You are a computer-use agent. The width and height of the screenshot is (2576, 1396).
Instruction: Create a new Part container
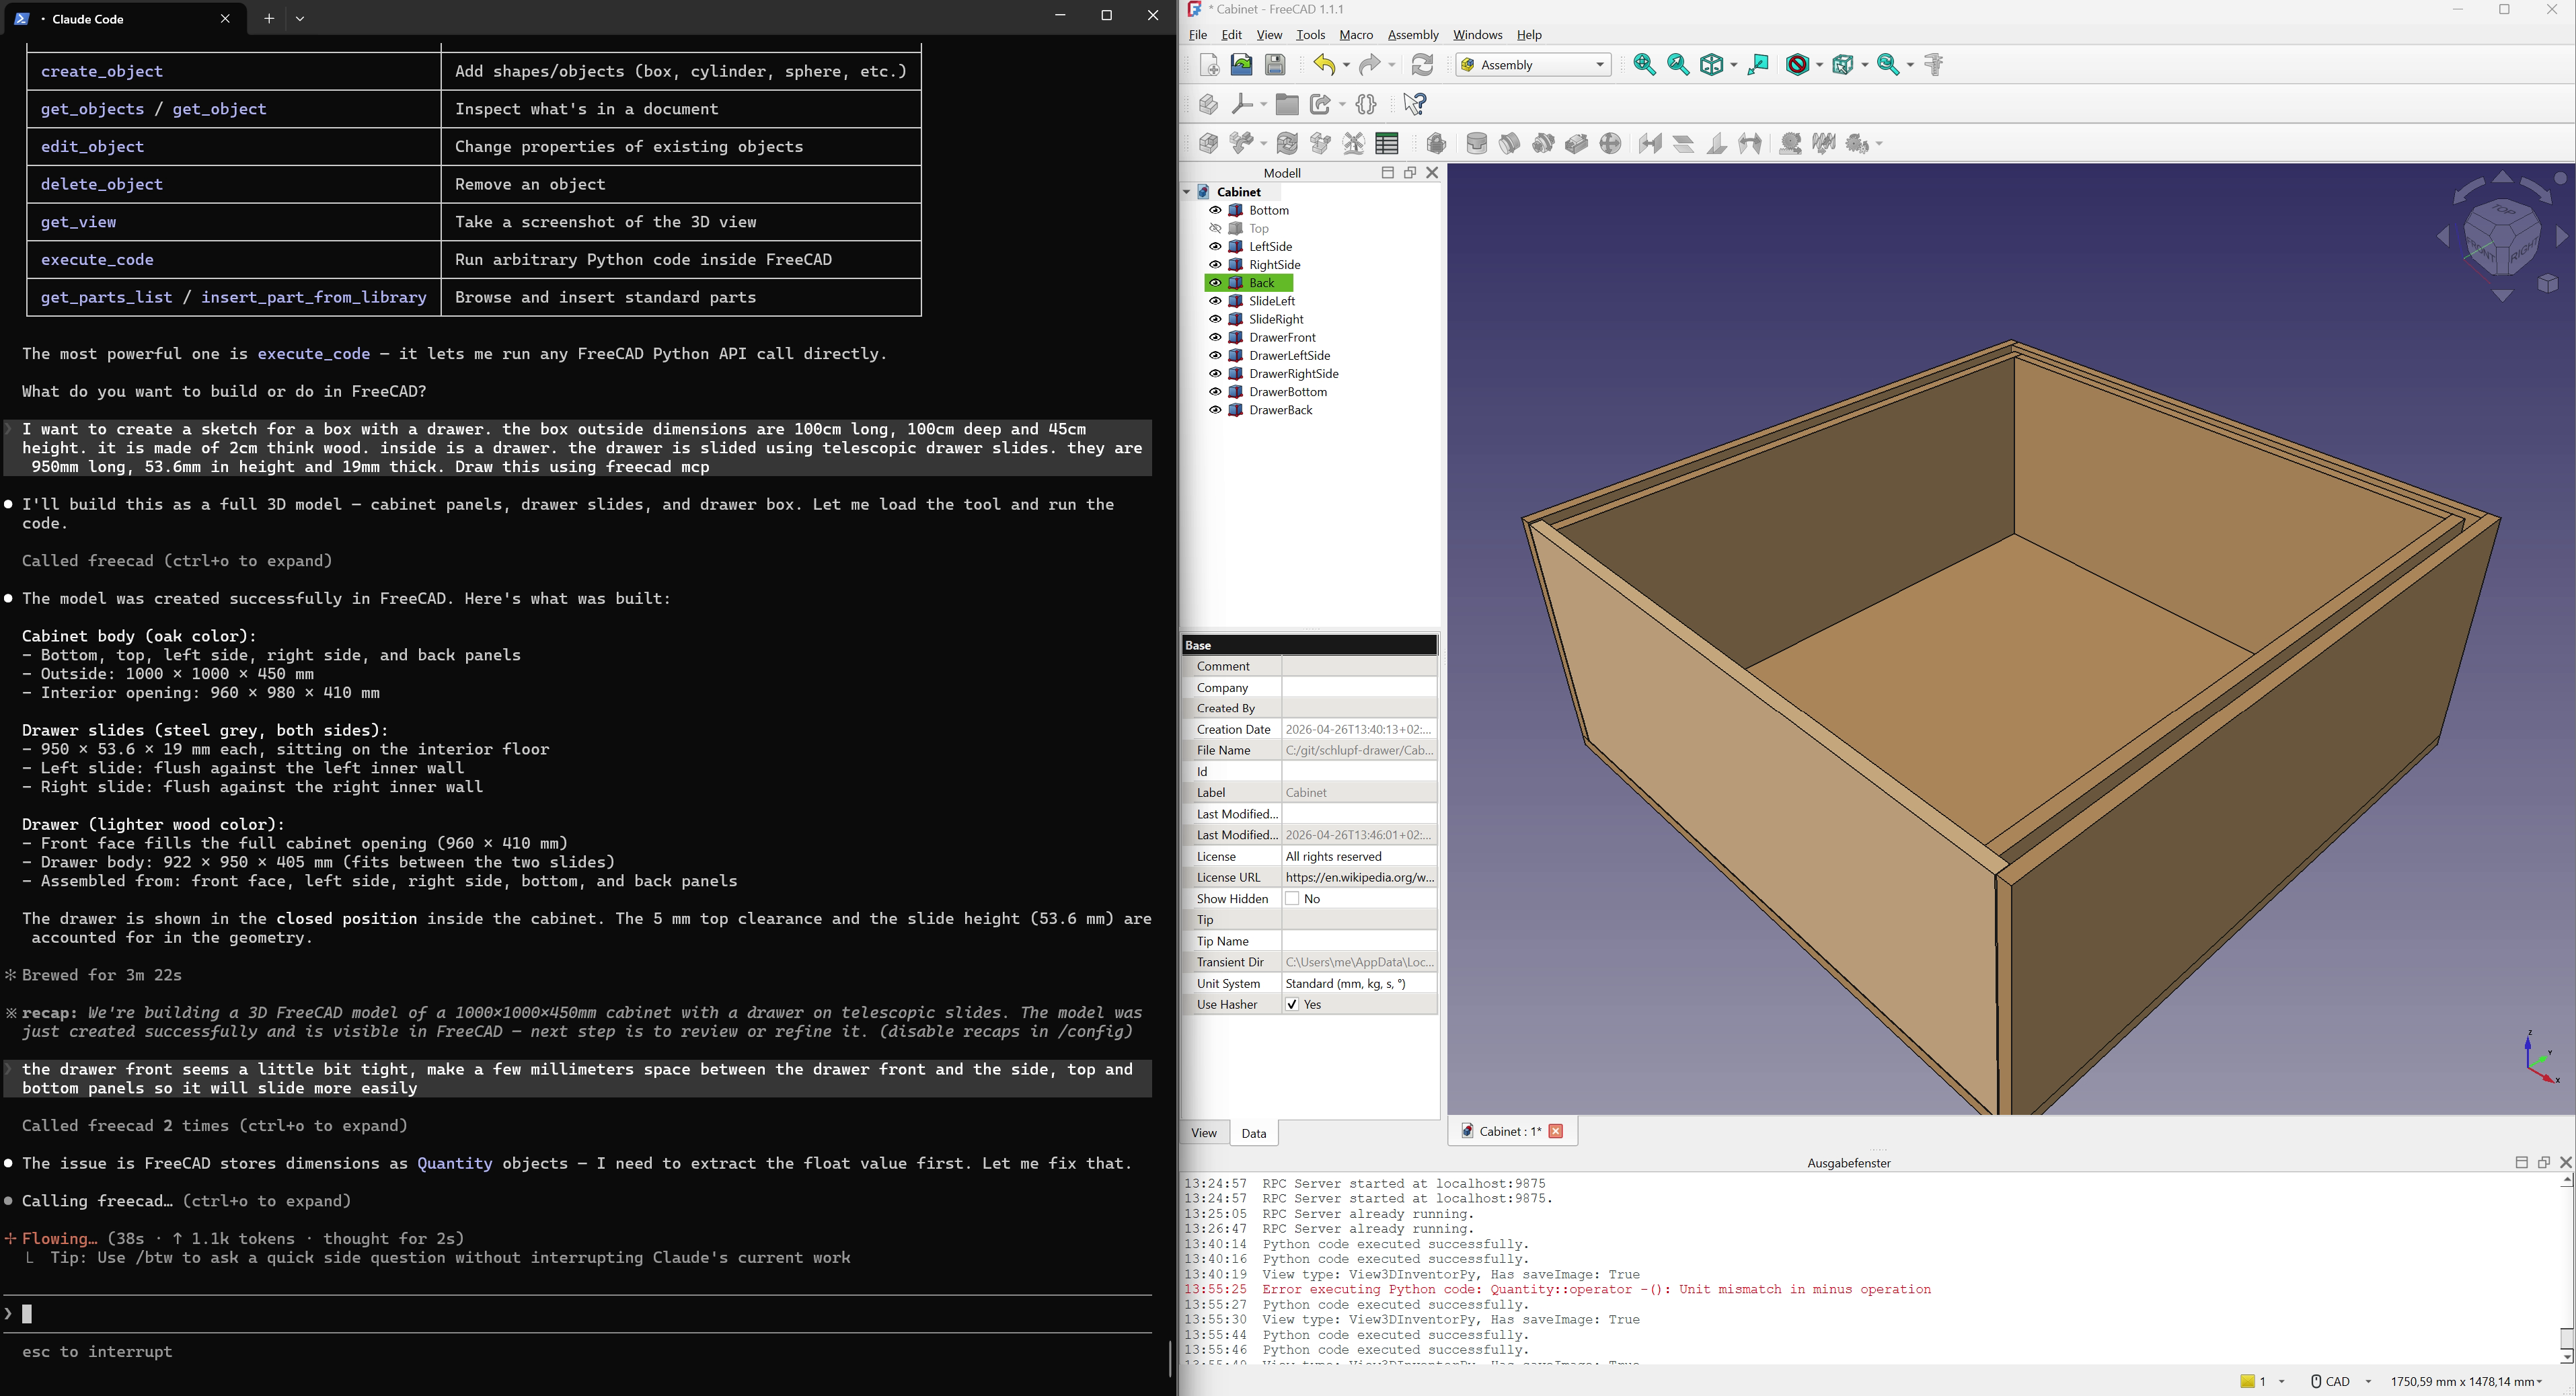[x=1208, y=104]
